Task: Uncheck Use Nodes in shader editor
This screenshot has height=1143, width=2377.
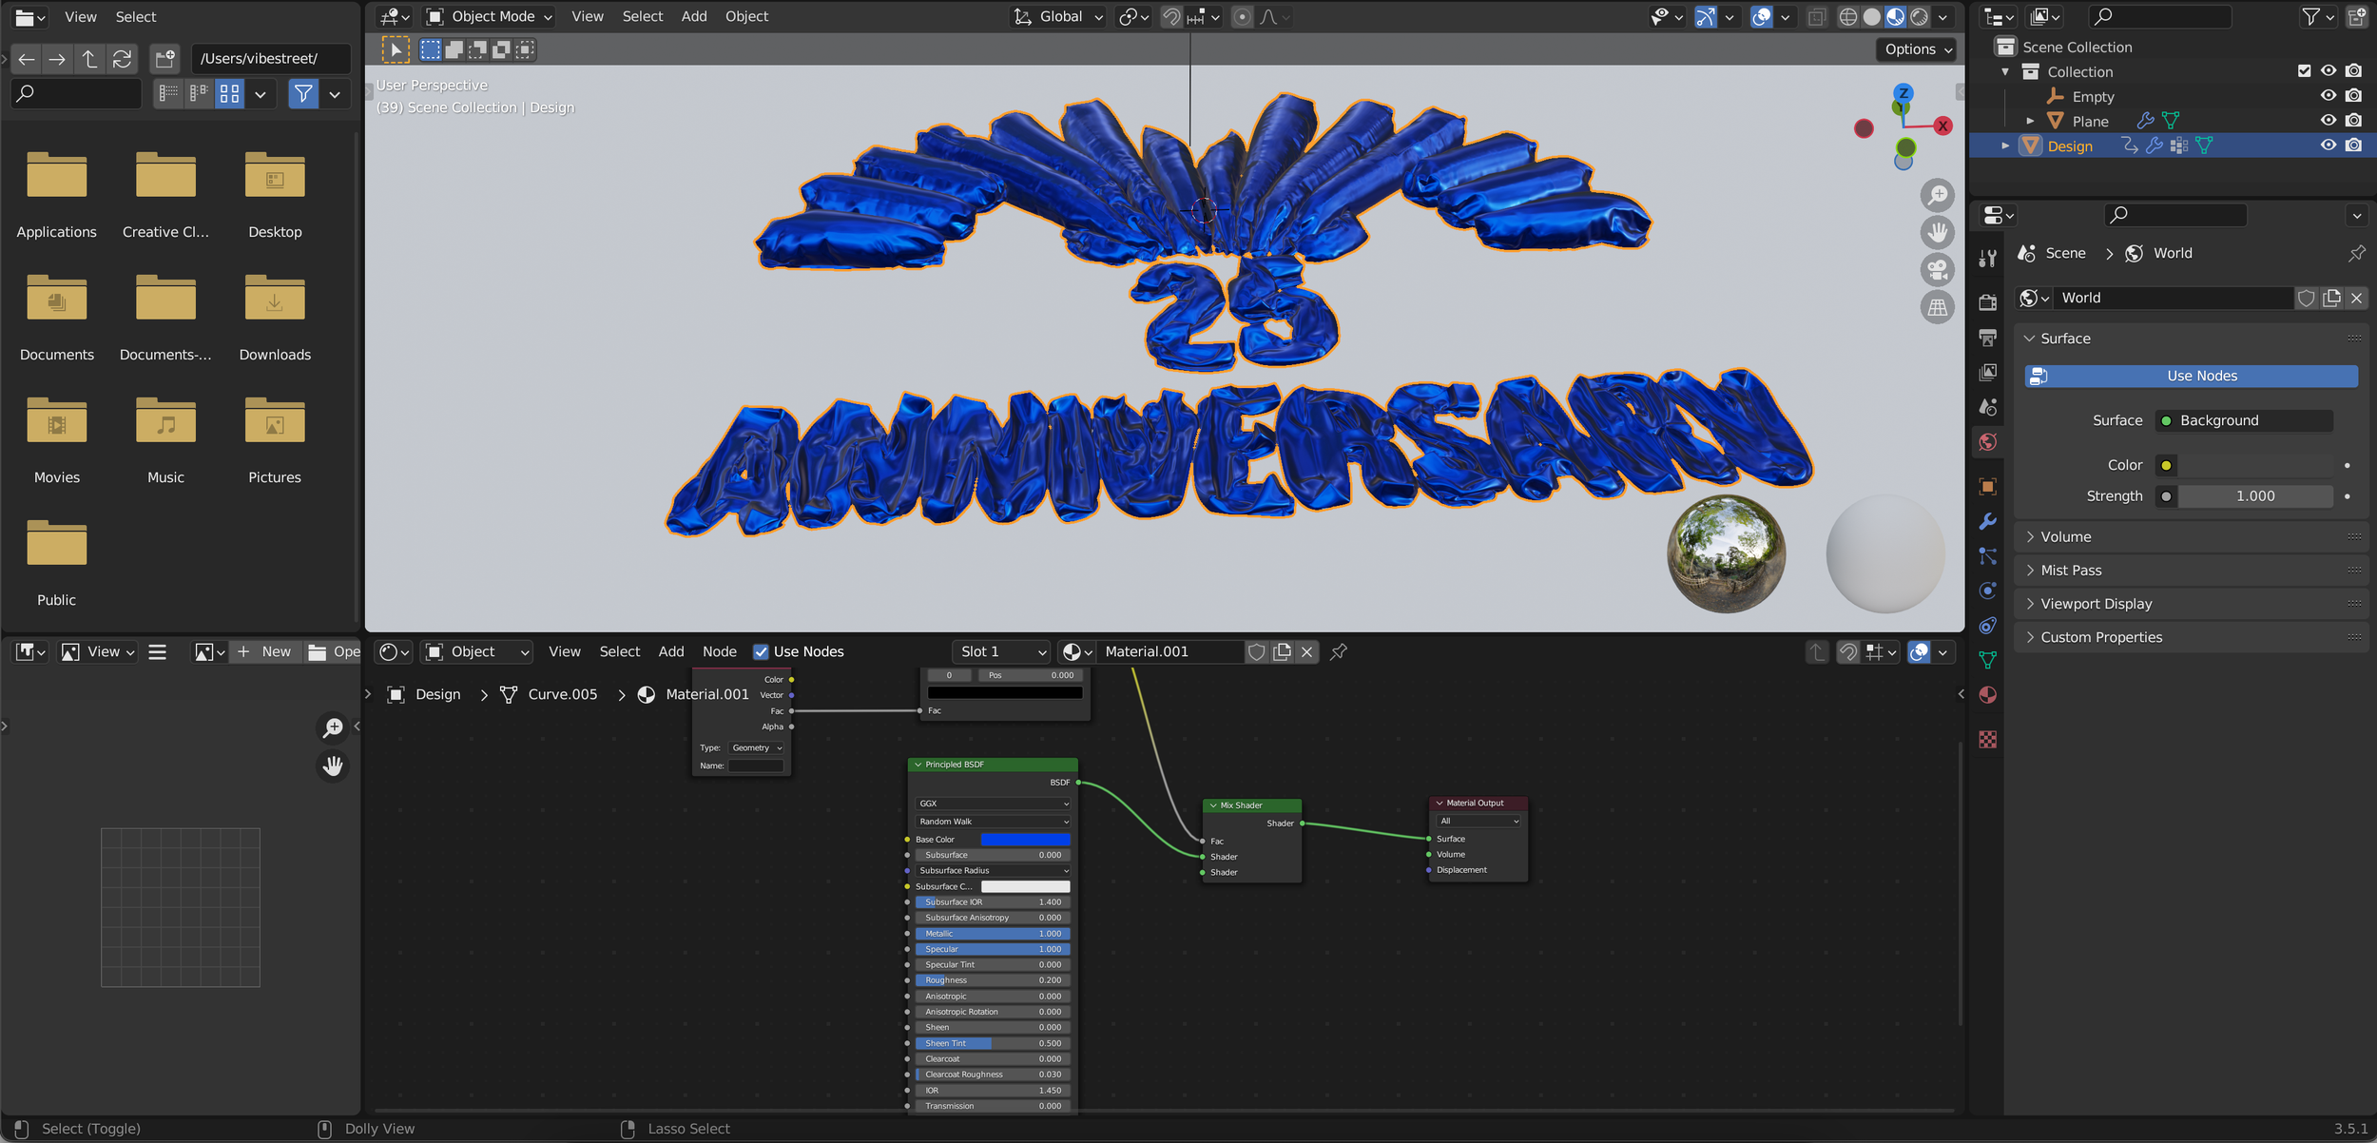Action: coord(761,651)
